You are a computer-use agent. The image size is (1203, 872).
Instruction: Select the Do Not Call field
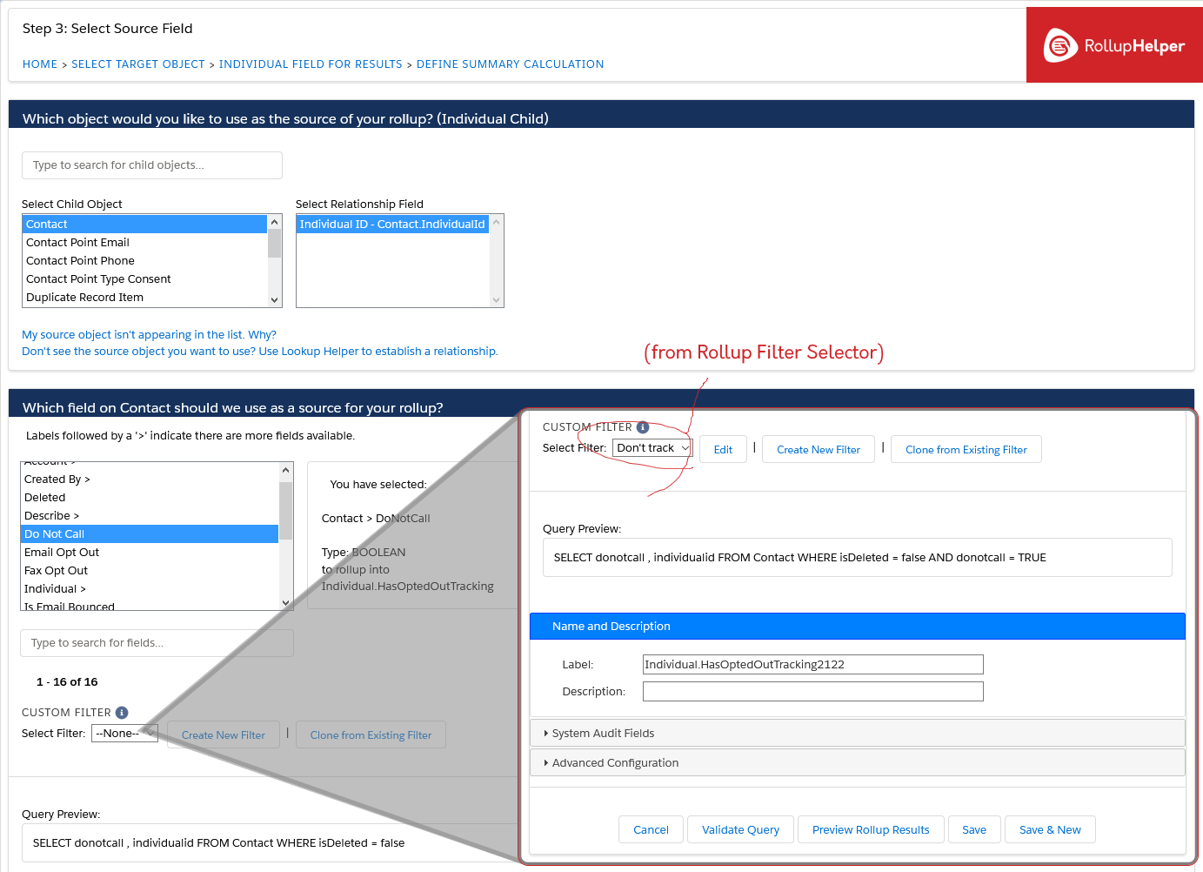[150, 534]
